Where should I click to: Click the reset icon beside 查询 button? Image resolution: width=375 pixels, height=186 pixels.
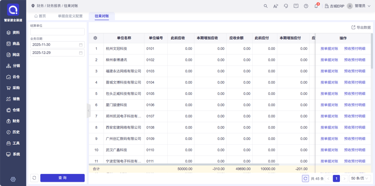(x=34, y=178)
